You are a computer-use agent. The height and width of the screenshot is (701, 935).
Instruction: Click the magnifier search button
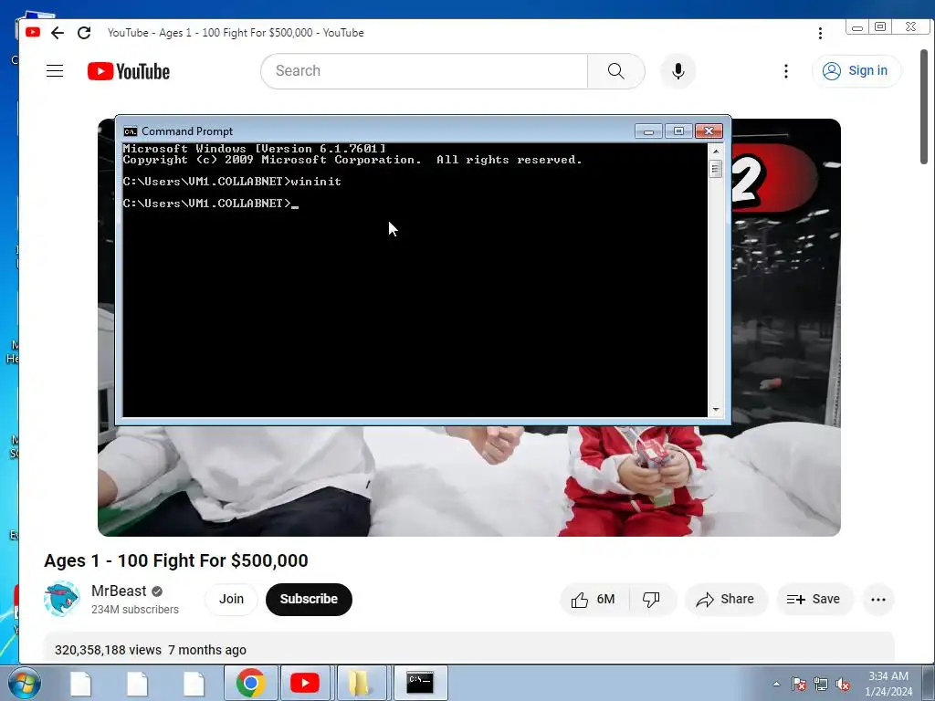coord(616,71)
